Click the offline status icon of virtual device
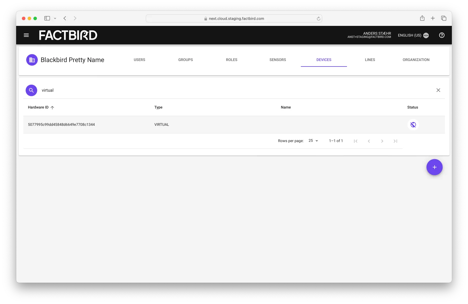 tap(413, 125)
